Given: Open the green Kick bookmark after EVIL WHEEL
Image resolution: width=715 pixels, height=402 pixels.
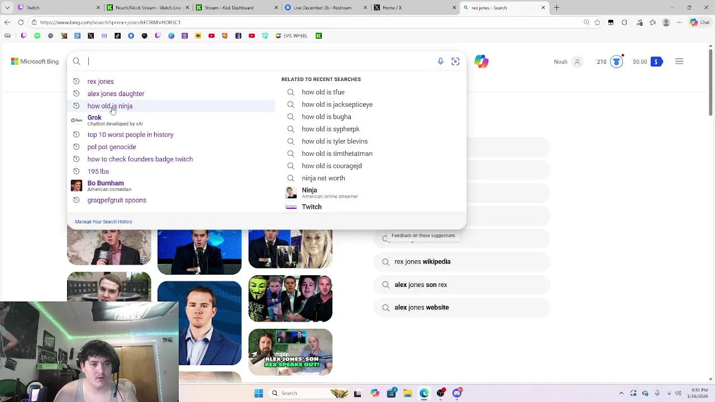Looking at the screenshot, I should pyautogui.click(x=318, y=36).
